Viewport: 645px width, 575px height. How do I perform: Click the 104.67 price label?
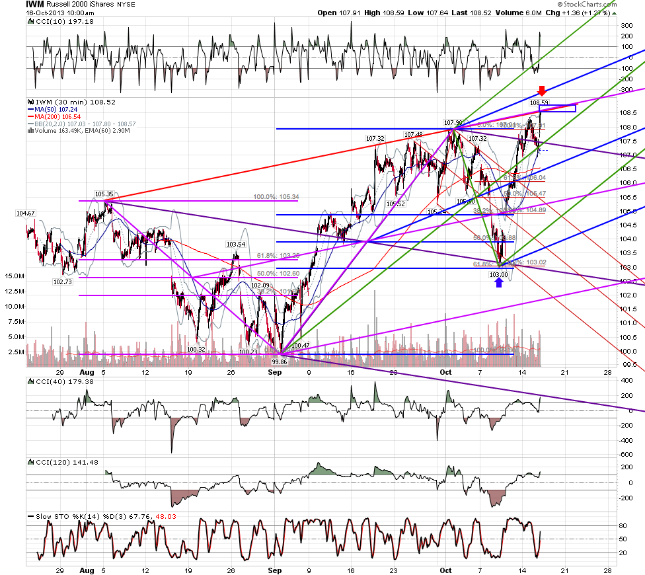coord(26,213)
